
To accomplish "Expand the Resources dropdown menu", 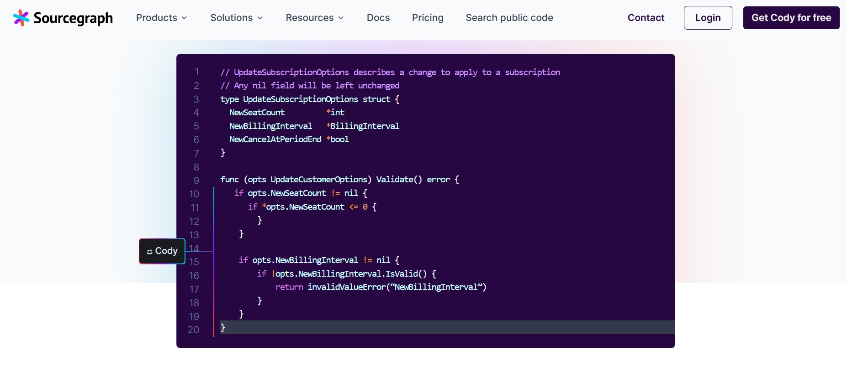I will [x=314, y=18].
